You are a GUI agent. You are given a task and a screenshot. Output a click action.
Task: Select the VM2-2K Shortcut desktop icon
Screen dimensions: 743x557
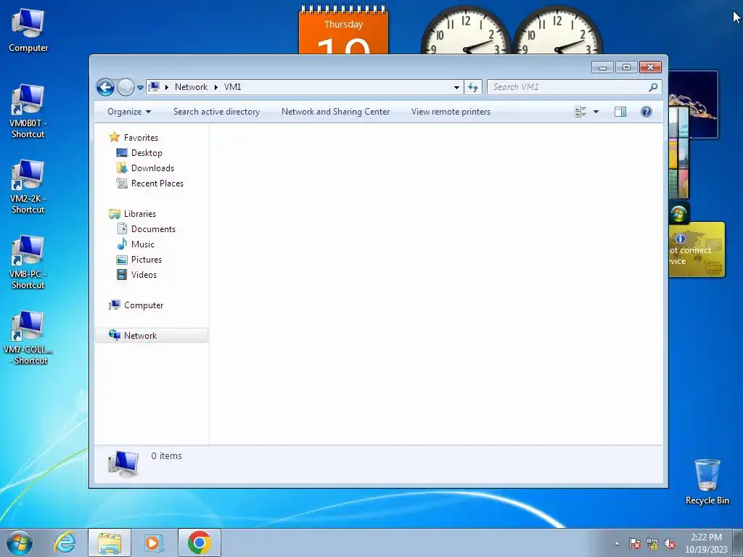tap(28, 186)
